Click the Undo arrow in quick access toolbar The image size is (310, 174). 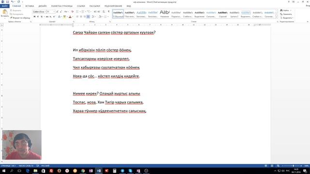click(x=12, y=2)
